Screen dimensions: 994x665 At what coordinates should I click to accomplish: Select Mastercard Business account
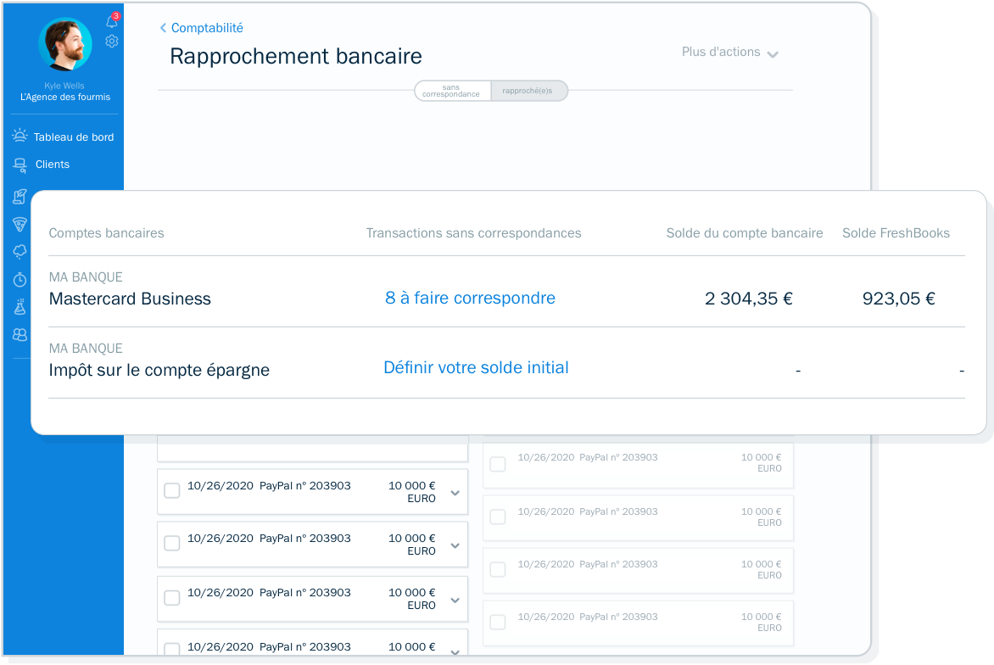pos(130,299)
